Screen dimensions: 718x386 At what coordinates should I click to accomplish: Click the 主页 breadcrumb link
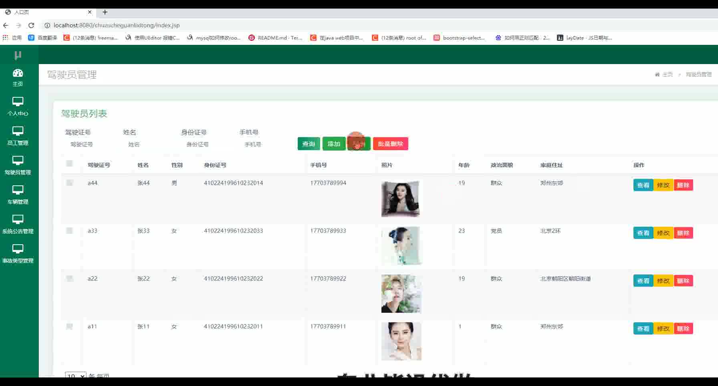pyautogui.click(x=668, y=74)
